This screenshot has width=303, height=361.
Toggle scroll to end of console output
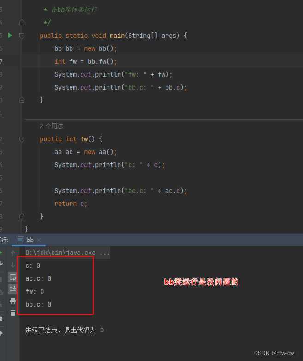(13, 289)
